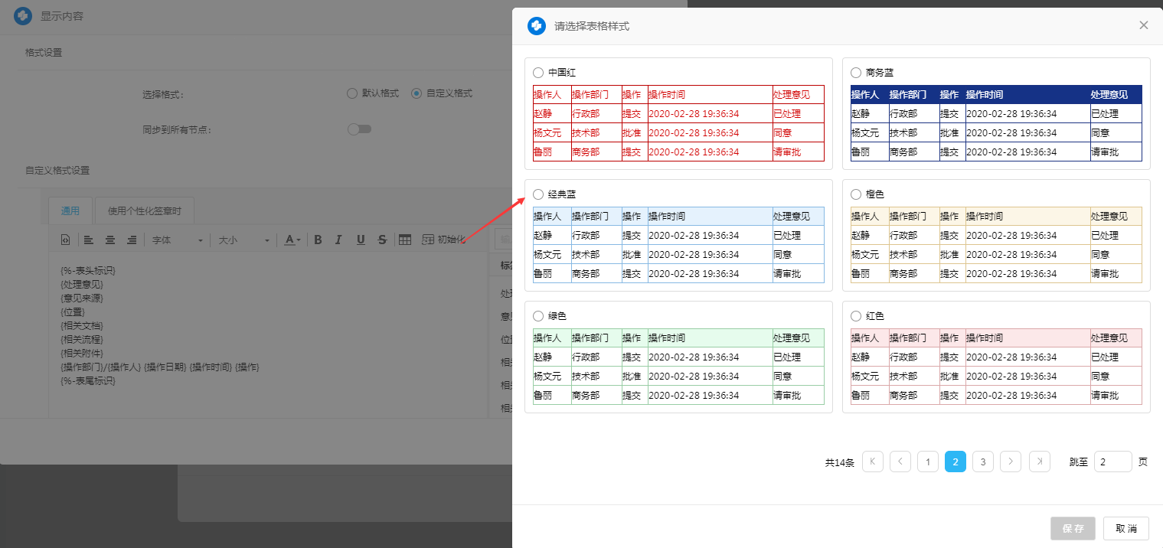
Task: Go to the next page of table styles
Action: pos(1011,462)
